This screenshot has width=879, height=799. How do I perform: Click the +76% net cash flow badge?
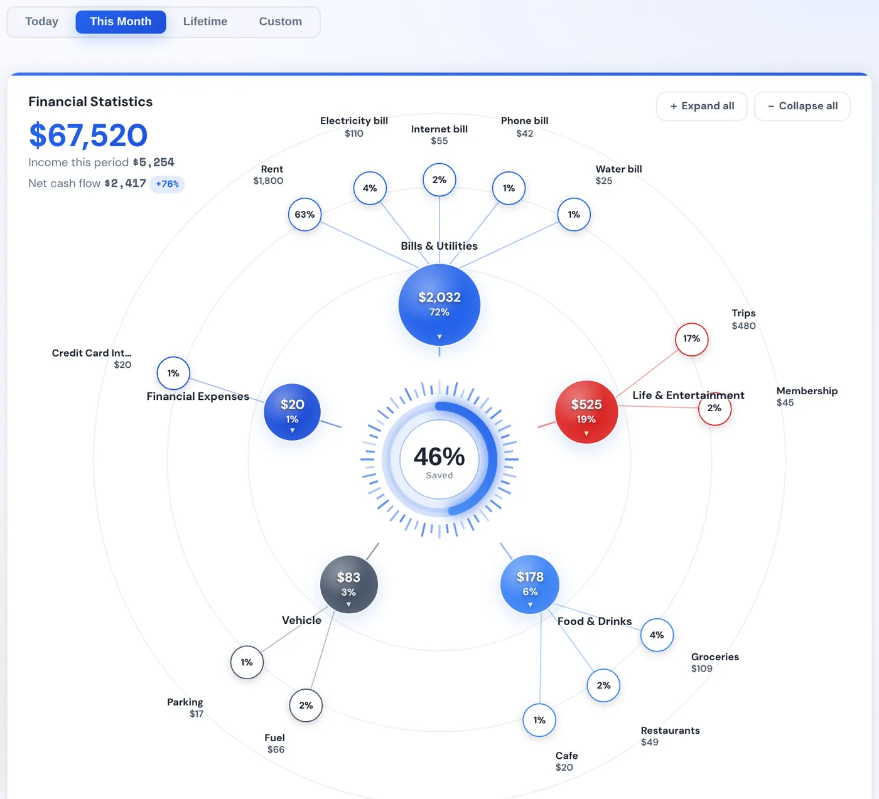(168, 184)
